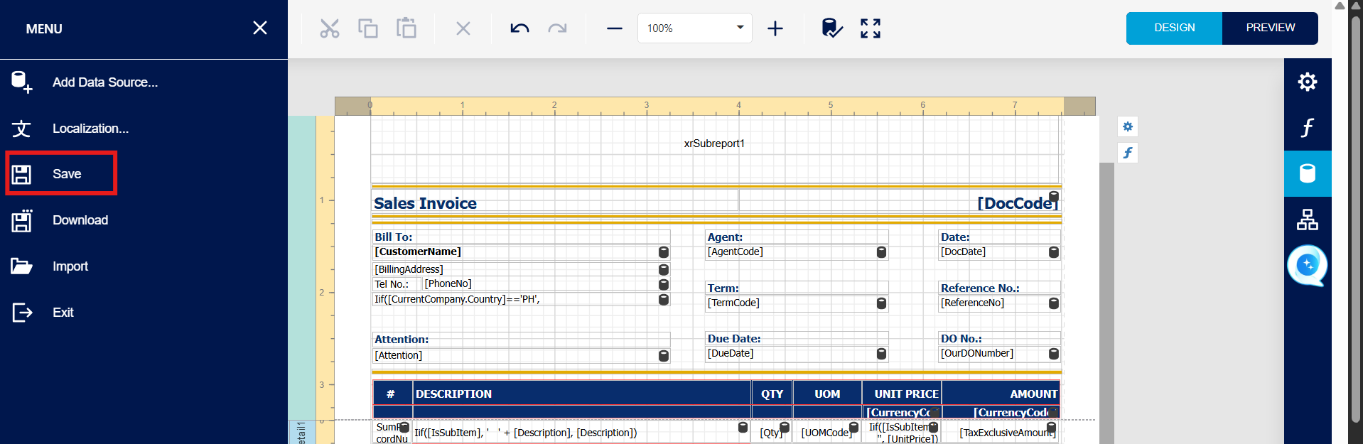
Task: Select the [PhoneNo] field
Action: [546, 284]
